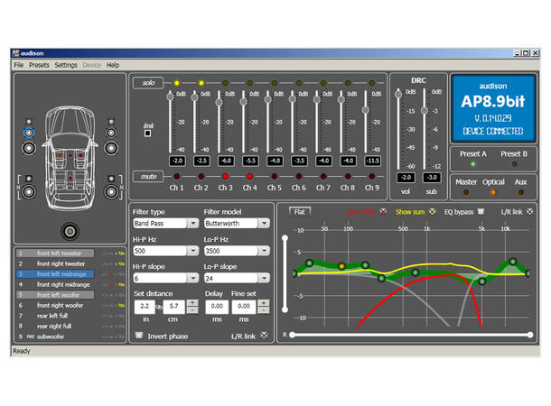Open the File menu

click(19, 65)
